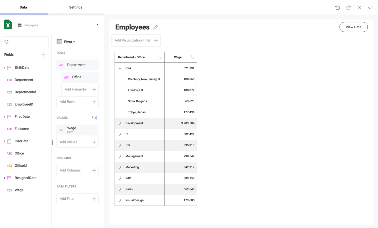The image size is (378, 228).
Task: Click the London, UK table row
Action: [156, 90]
